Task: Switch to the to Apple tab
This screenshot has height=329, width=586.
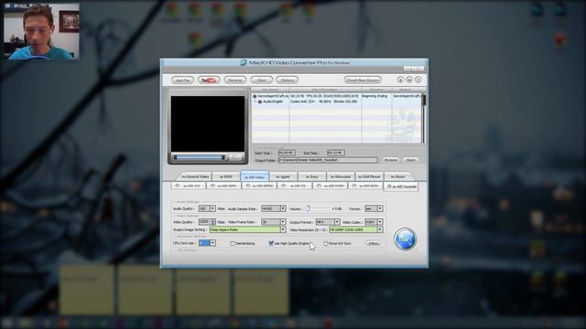Action: click(283, 176)
